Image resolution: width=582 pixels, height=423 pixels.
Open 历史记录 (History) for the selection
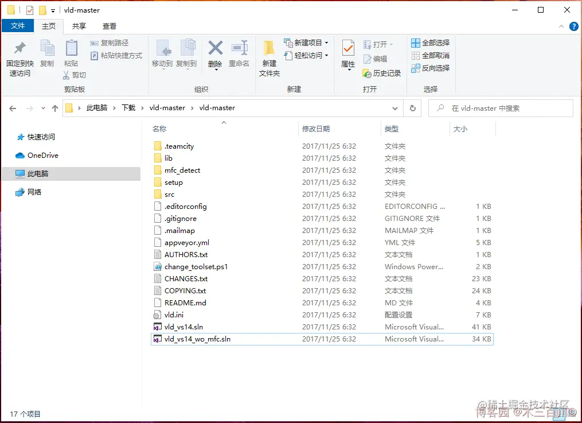tap(381, 73)
